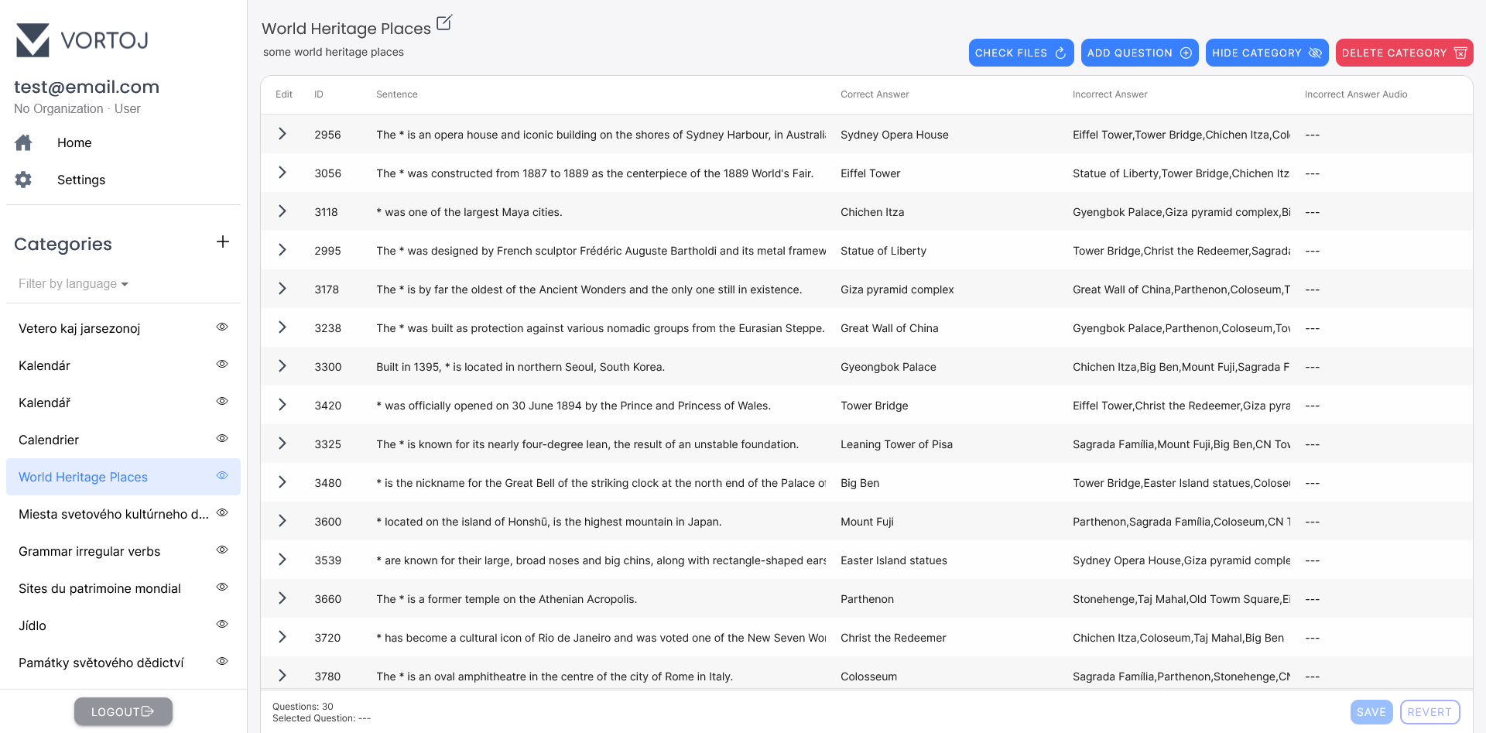
Task: Click the Sentence column header
Action: point(396,94)
